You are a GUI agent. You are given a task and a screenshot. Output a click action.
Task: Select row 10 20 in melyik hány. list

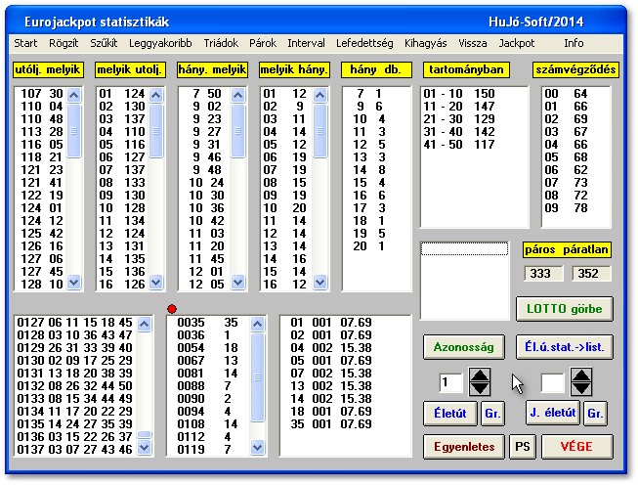tap(285, 208)
